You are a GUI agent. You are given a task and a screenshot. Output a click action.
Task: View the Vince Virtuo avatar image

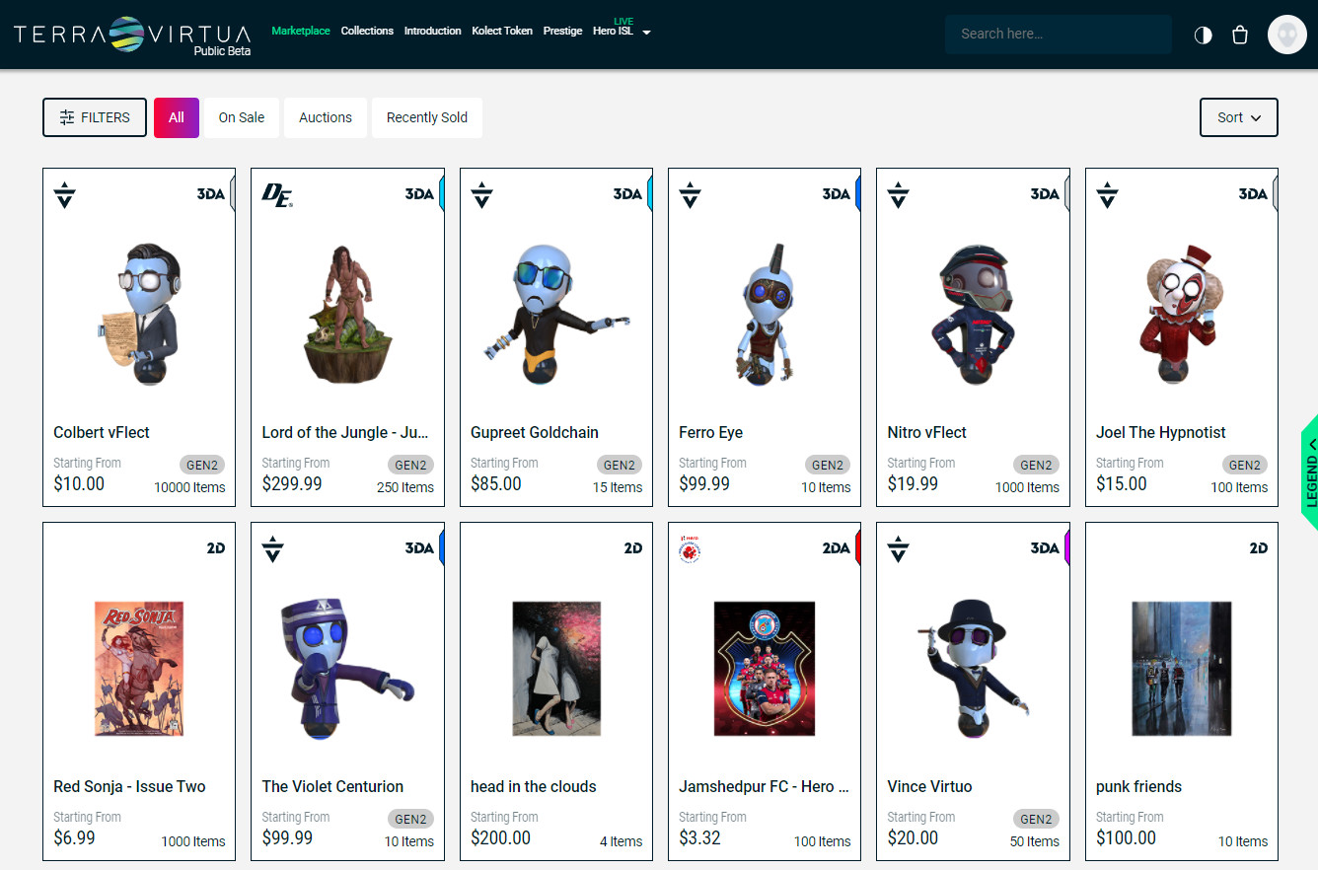coord(973,668)
